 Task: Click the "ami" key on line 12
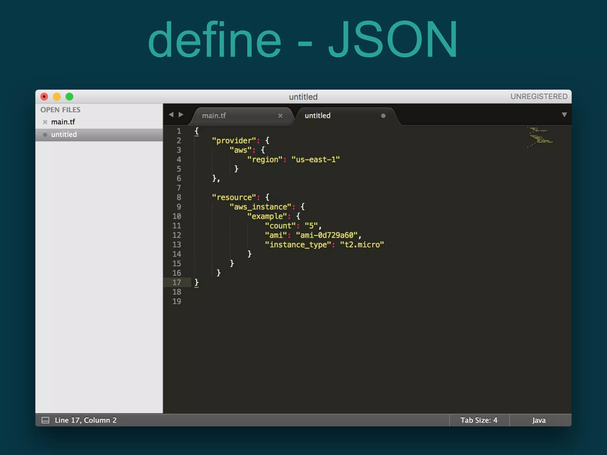[276, 235]
